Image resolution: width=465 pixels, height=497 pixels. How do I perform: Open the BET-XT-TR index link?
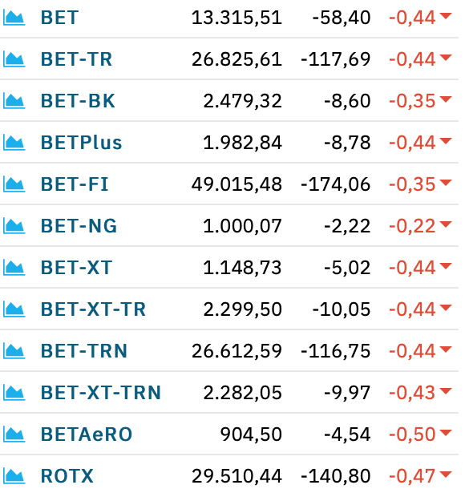(x=93, y=309)
